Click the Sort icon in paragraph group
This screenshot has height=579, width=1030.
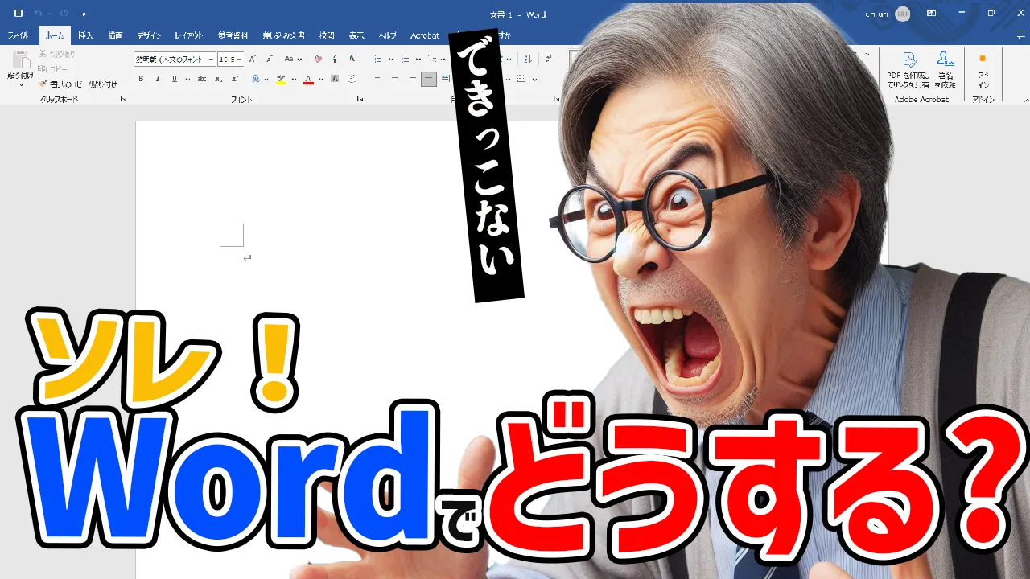pyautogui.click(x=528, y=60)
